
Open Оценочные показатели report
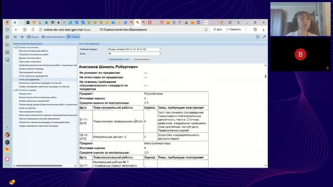(x=30, y=61)
